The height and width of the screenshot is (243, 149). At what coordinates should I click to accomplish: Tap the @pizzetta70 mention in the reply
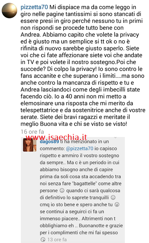point(80,149)
